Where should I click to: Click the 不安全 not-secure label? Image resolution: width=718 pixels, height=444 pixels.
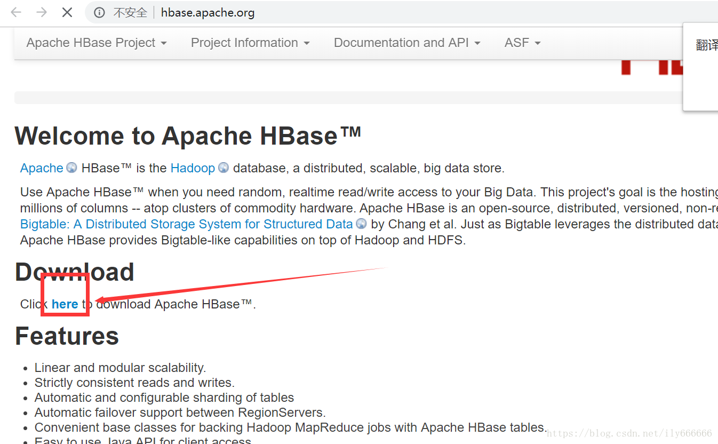[130, 13]
